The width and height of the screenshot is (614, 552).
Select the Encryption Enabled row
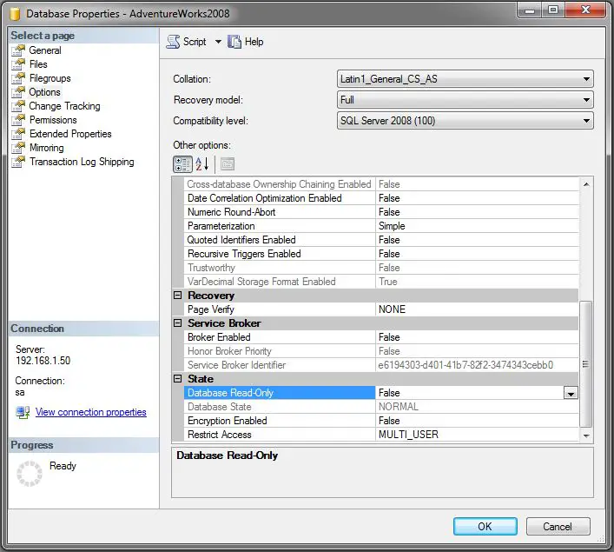(381, 421)
